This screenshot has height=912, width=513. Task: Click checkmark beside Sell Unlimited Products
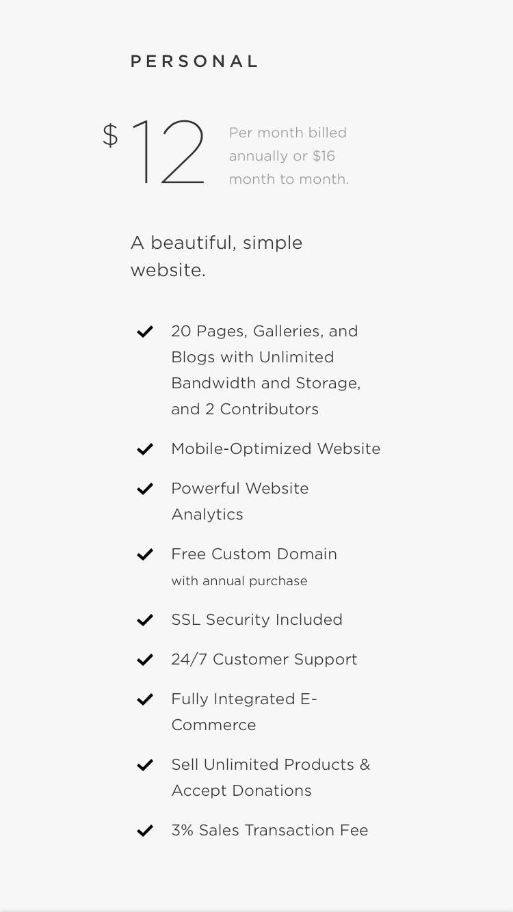145,766
